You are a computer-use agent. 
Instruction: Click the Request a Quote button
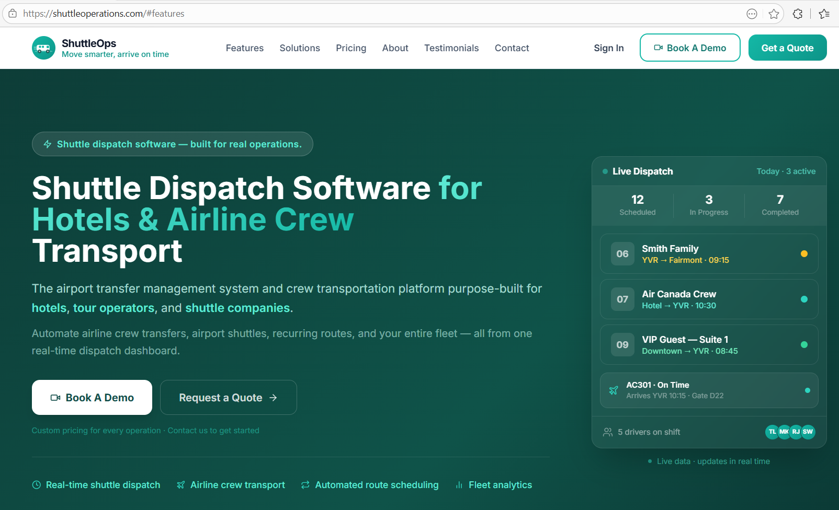[x=229, y=398]
